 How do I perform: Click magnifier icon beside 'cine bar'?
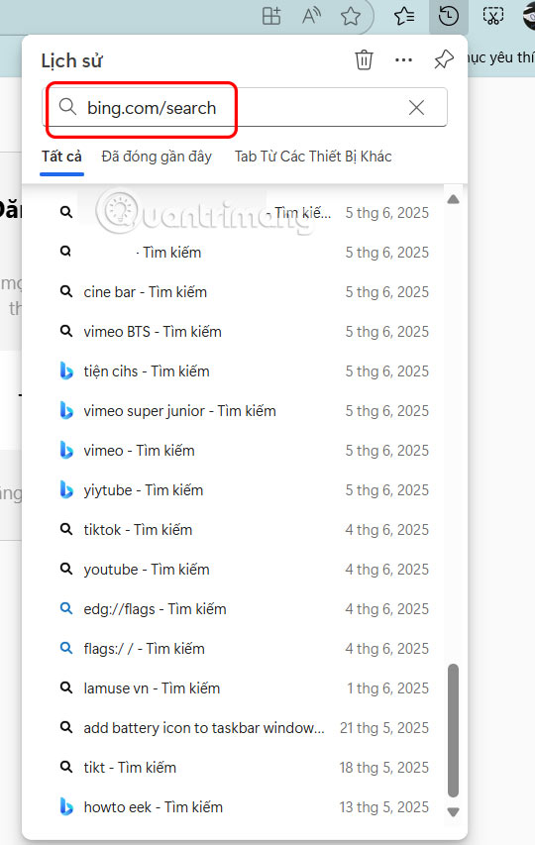coord(66,291)
